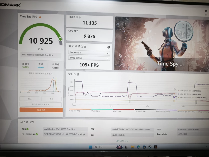The image size is (209, 157).
Task: Expand 세부정보 표시 system details link
Action: click(x=122, y=141)
